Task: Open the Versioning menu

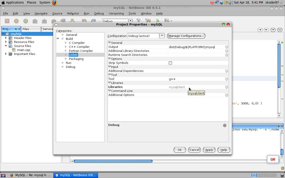Action: (x=116, y=13)
